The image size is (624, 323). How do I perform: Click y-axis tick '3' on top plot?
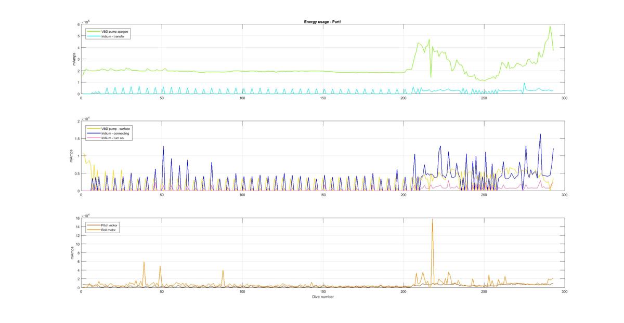pyautogui.click(x=78, y=59)
